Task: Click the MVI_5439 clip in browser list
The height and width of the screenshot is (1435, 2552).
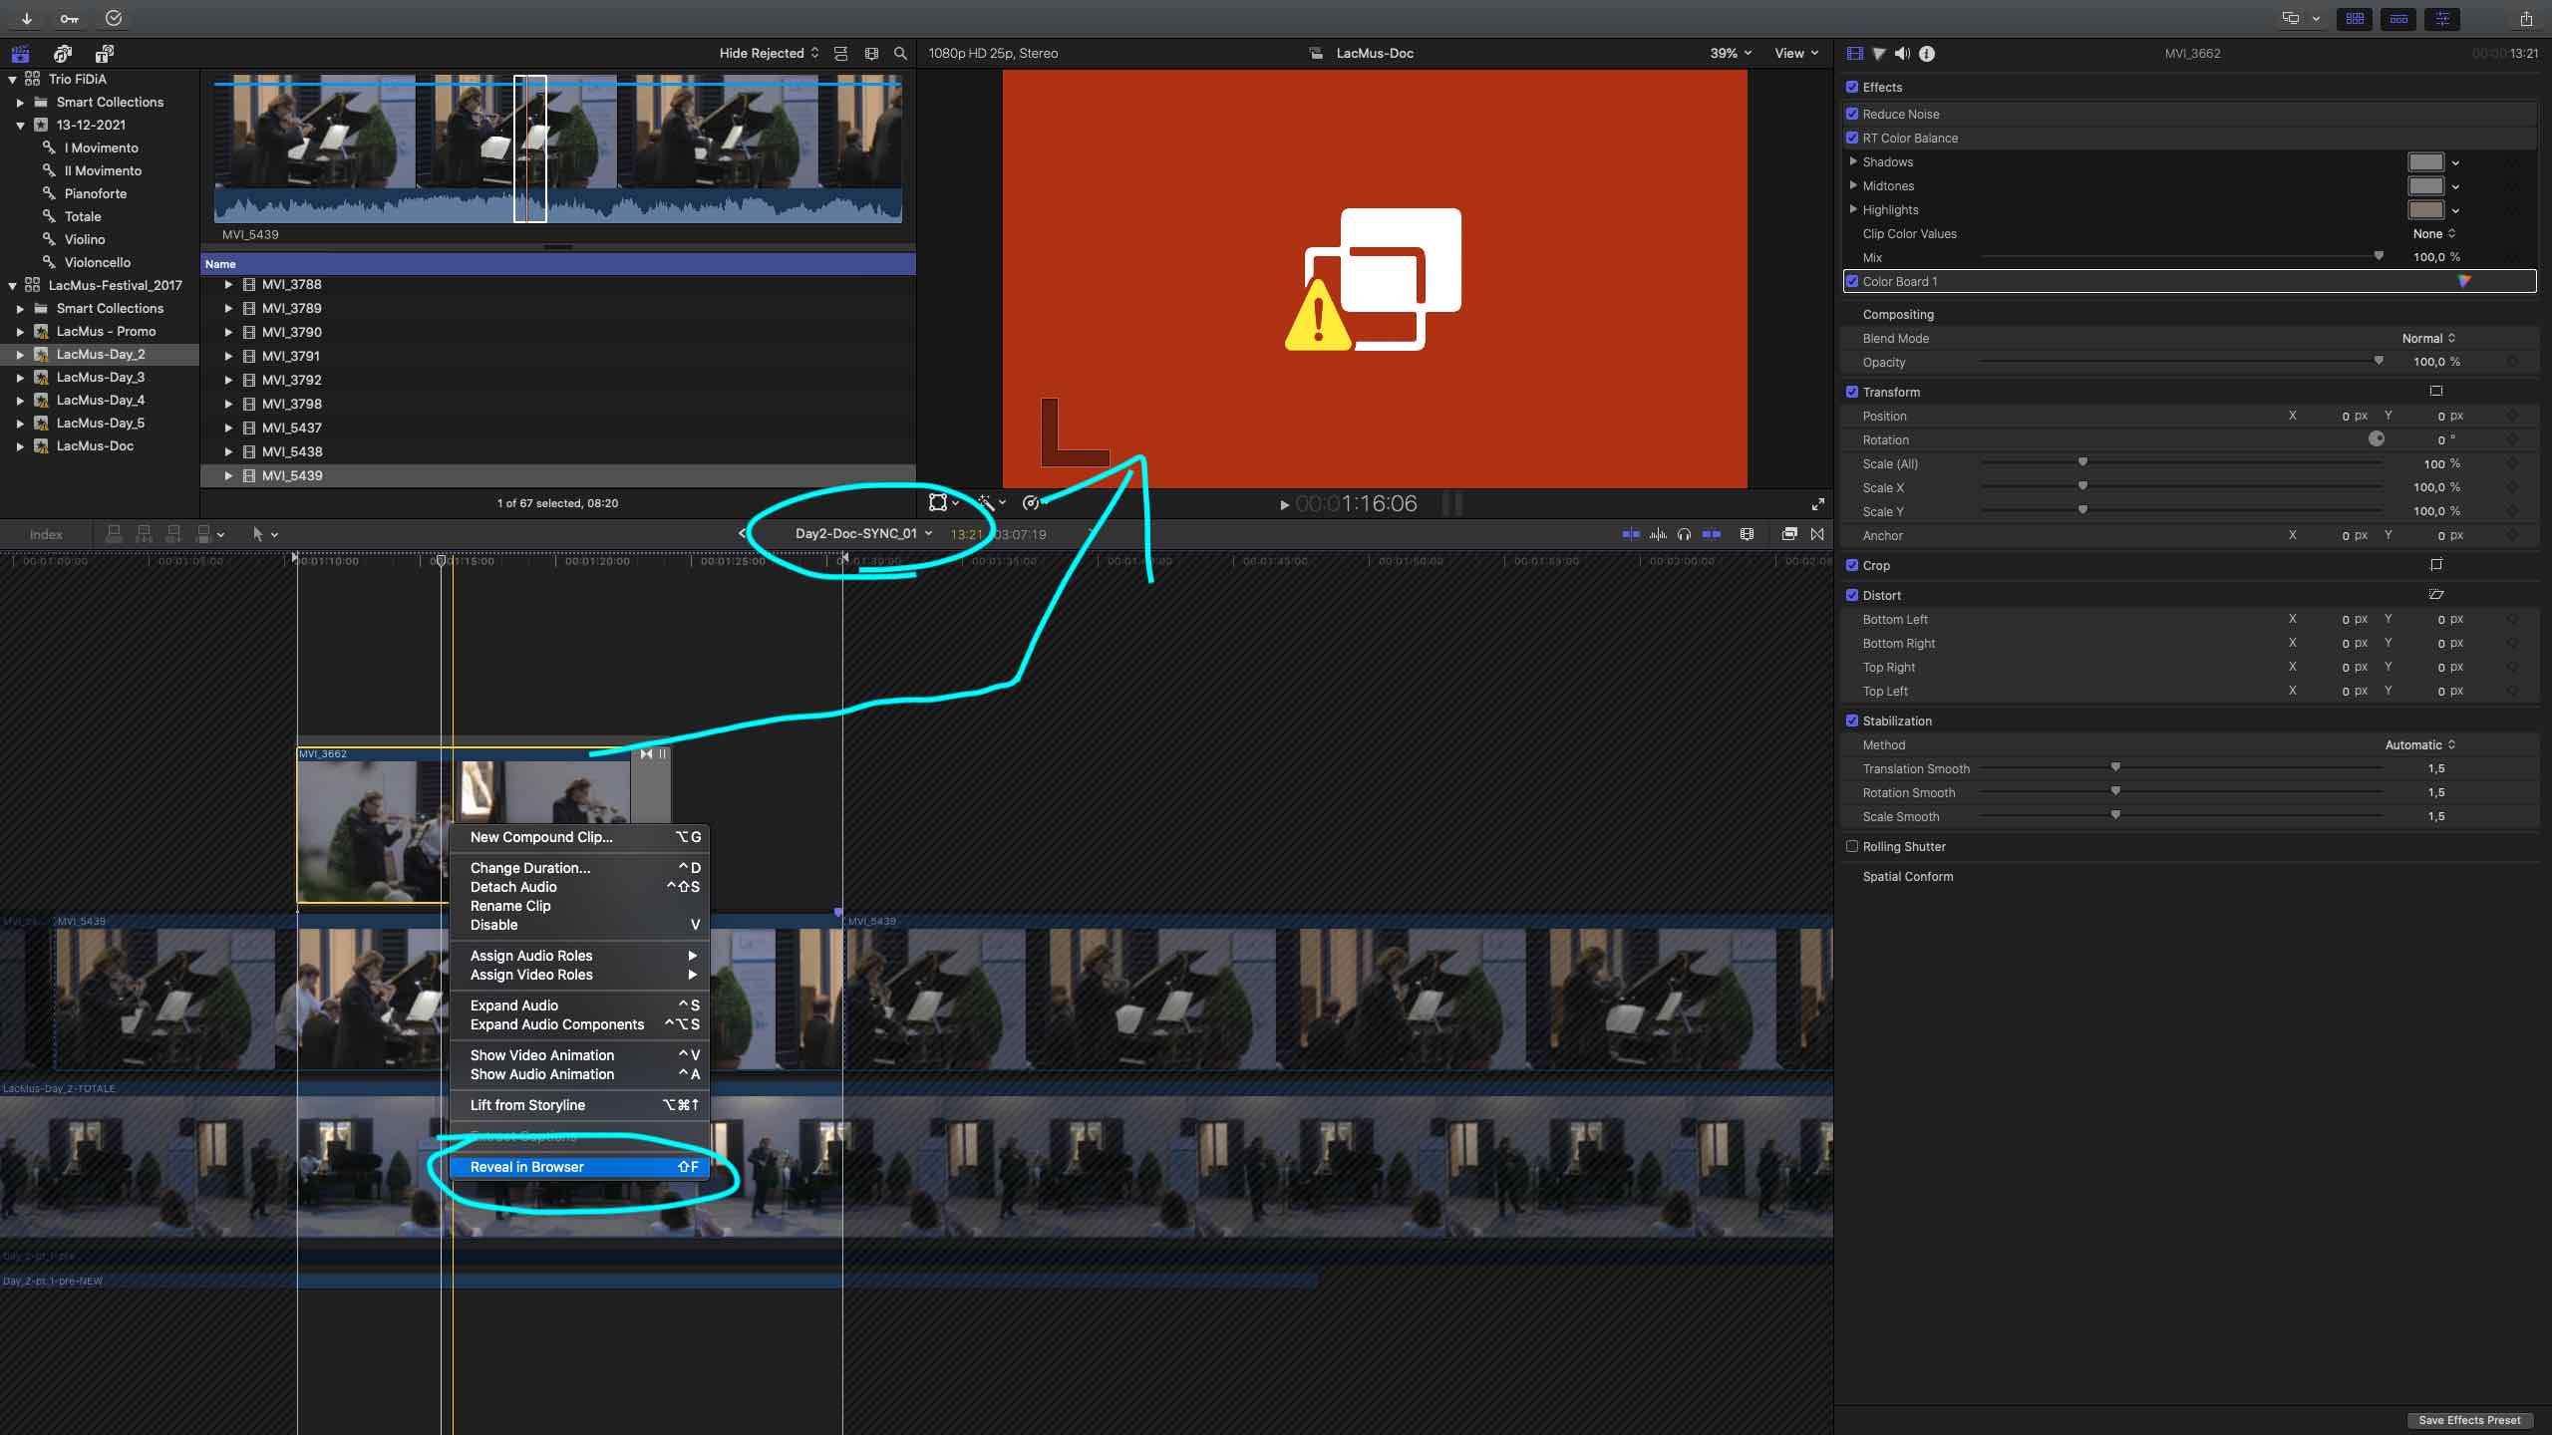Action: click(293, 474)
